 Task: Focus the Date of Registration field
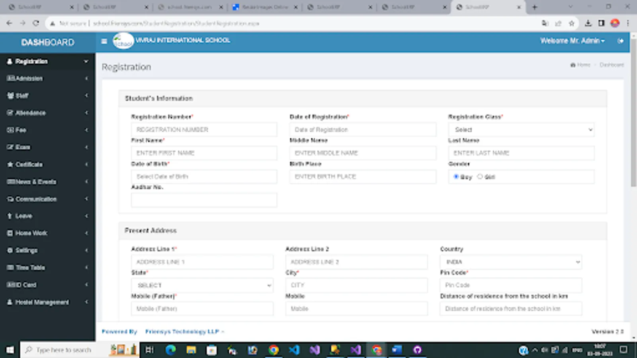click(x=363, y=130)
